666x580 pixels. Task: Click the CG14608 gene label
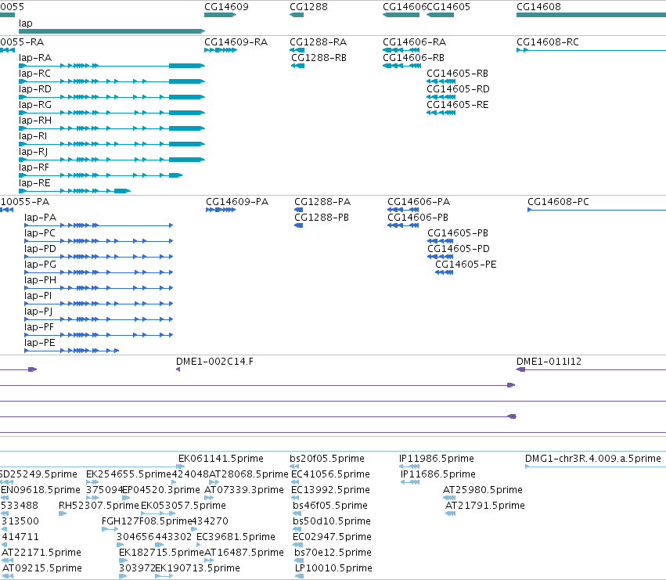[538, 7]
